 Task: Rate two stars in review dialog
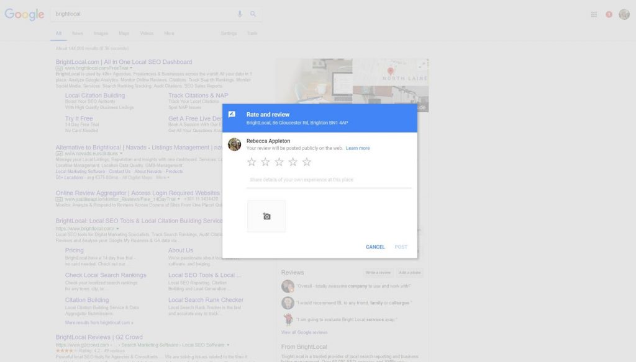(x=265, y=162)
